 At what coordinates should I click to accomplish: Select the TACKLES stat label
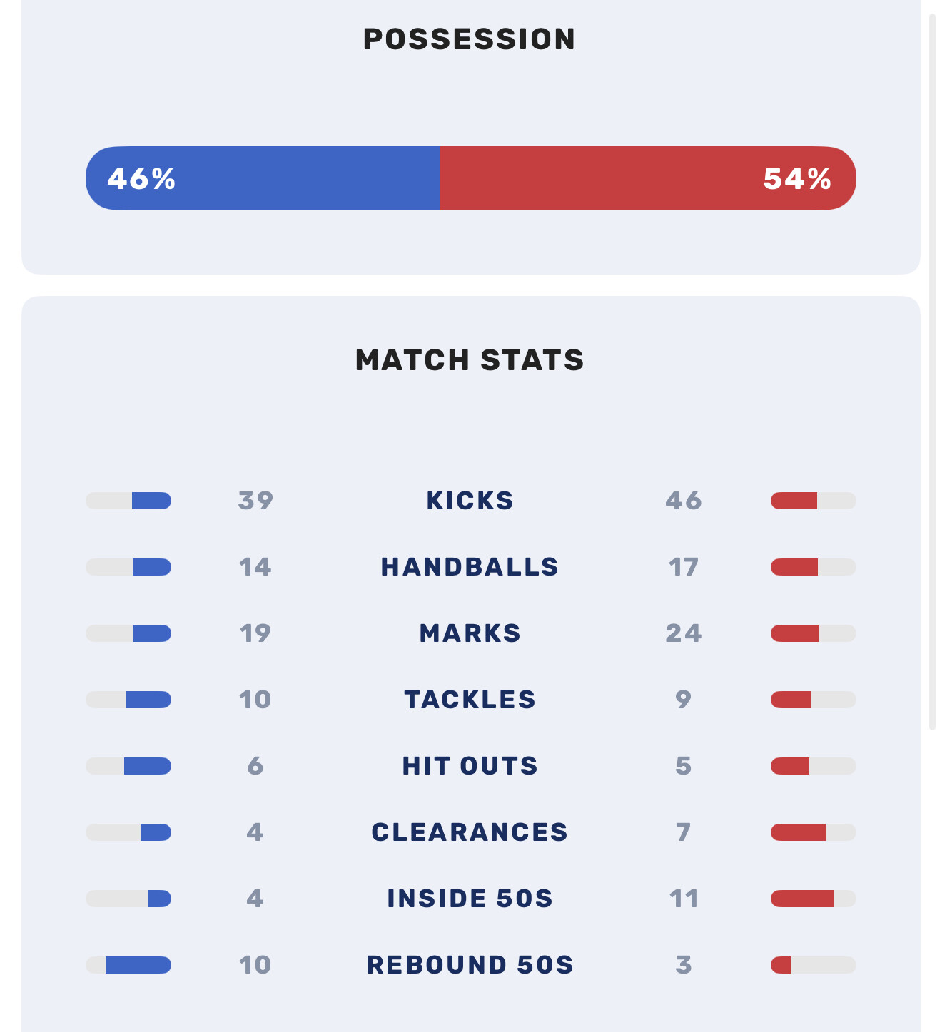click(x=470, y=700)
